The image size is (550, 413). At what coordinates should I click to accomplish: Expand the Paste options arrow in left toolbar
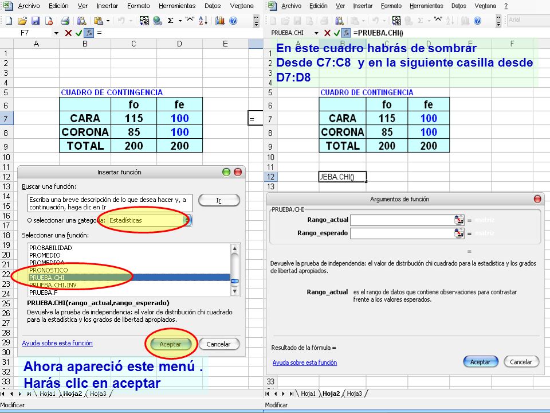click(108, 21)
